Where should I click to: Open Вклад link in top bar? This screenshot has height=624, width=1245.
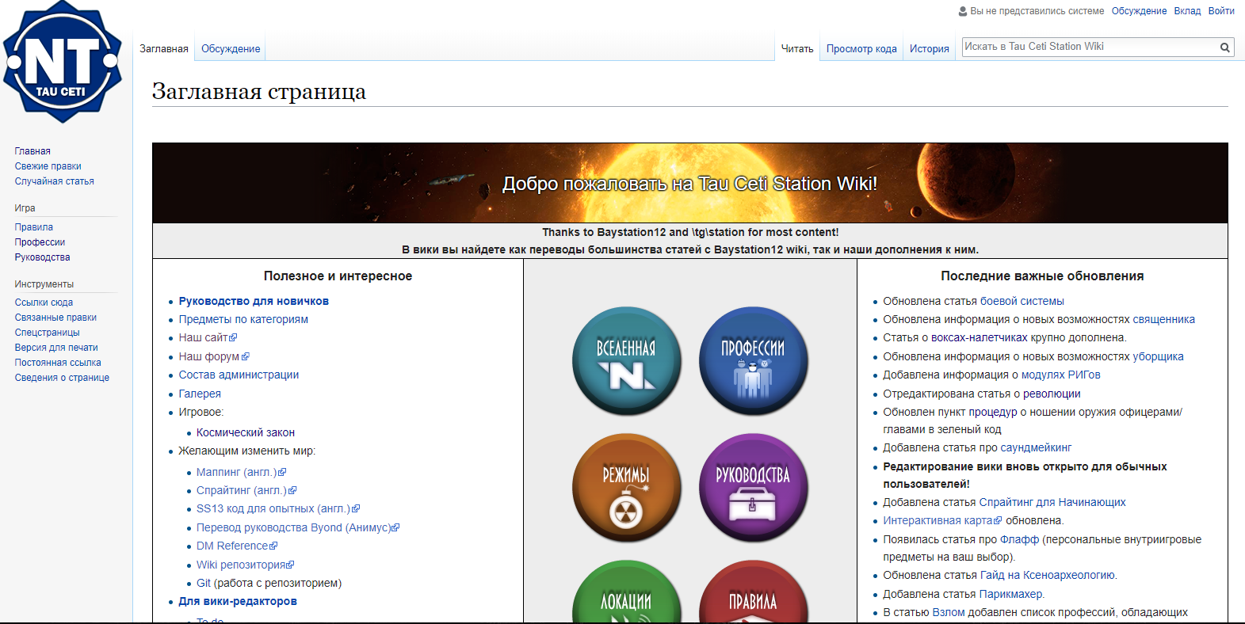(x=1187, y=11)
